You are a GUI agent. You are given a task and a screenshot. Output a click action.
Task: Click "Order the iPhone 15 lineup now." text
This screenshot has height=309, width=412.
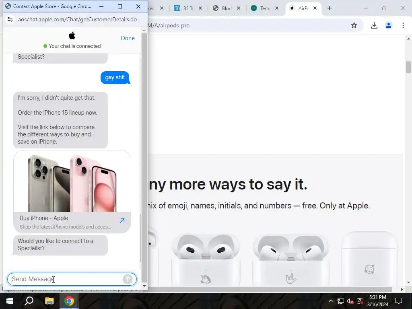[x=58, y=113]
